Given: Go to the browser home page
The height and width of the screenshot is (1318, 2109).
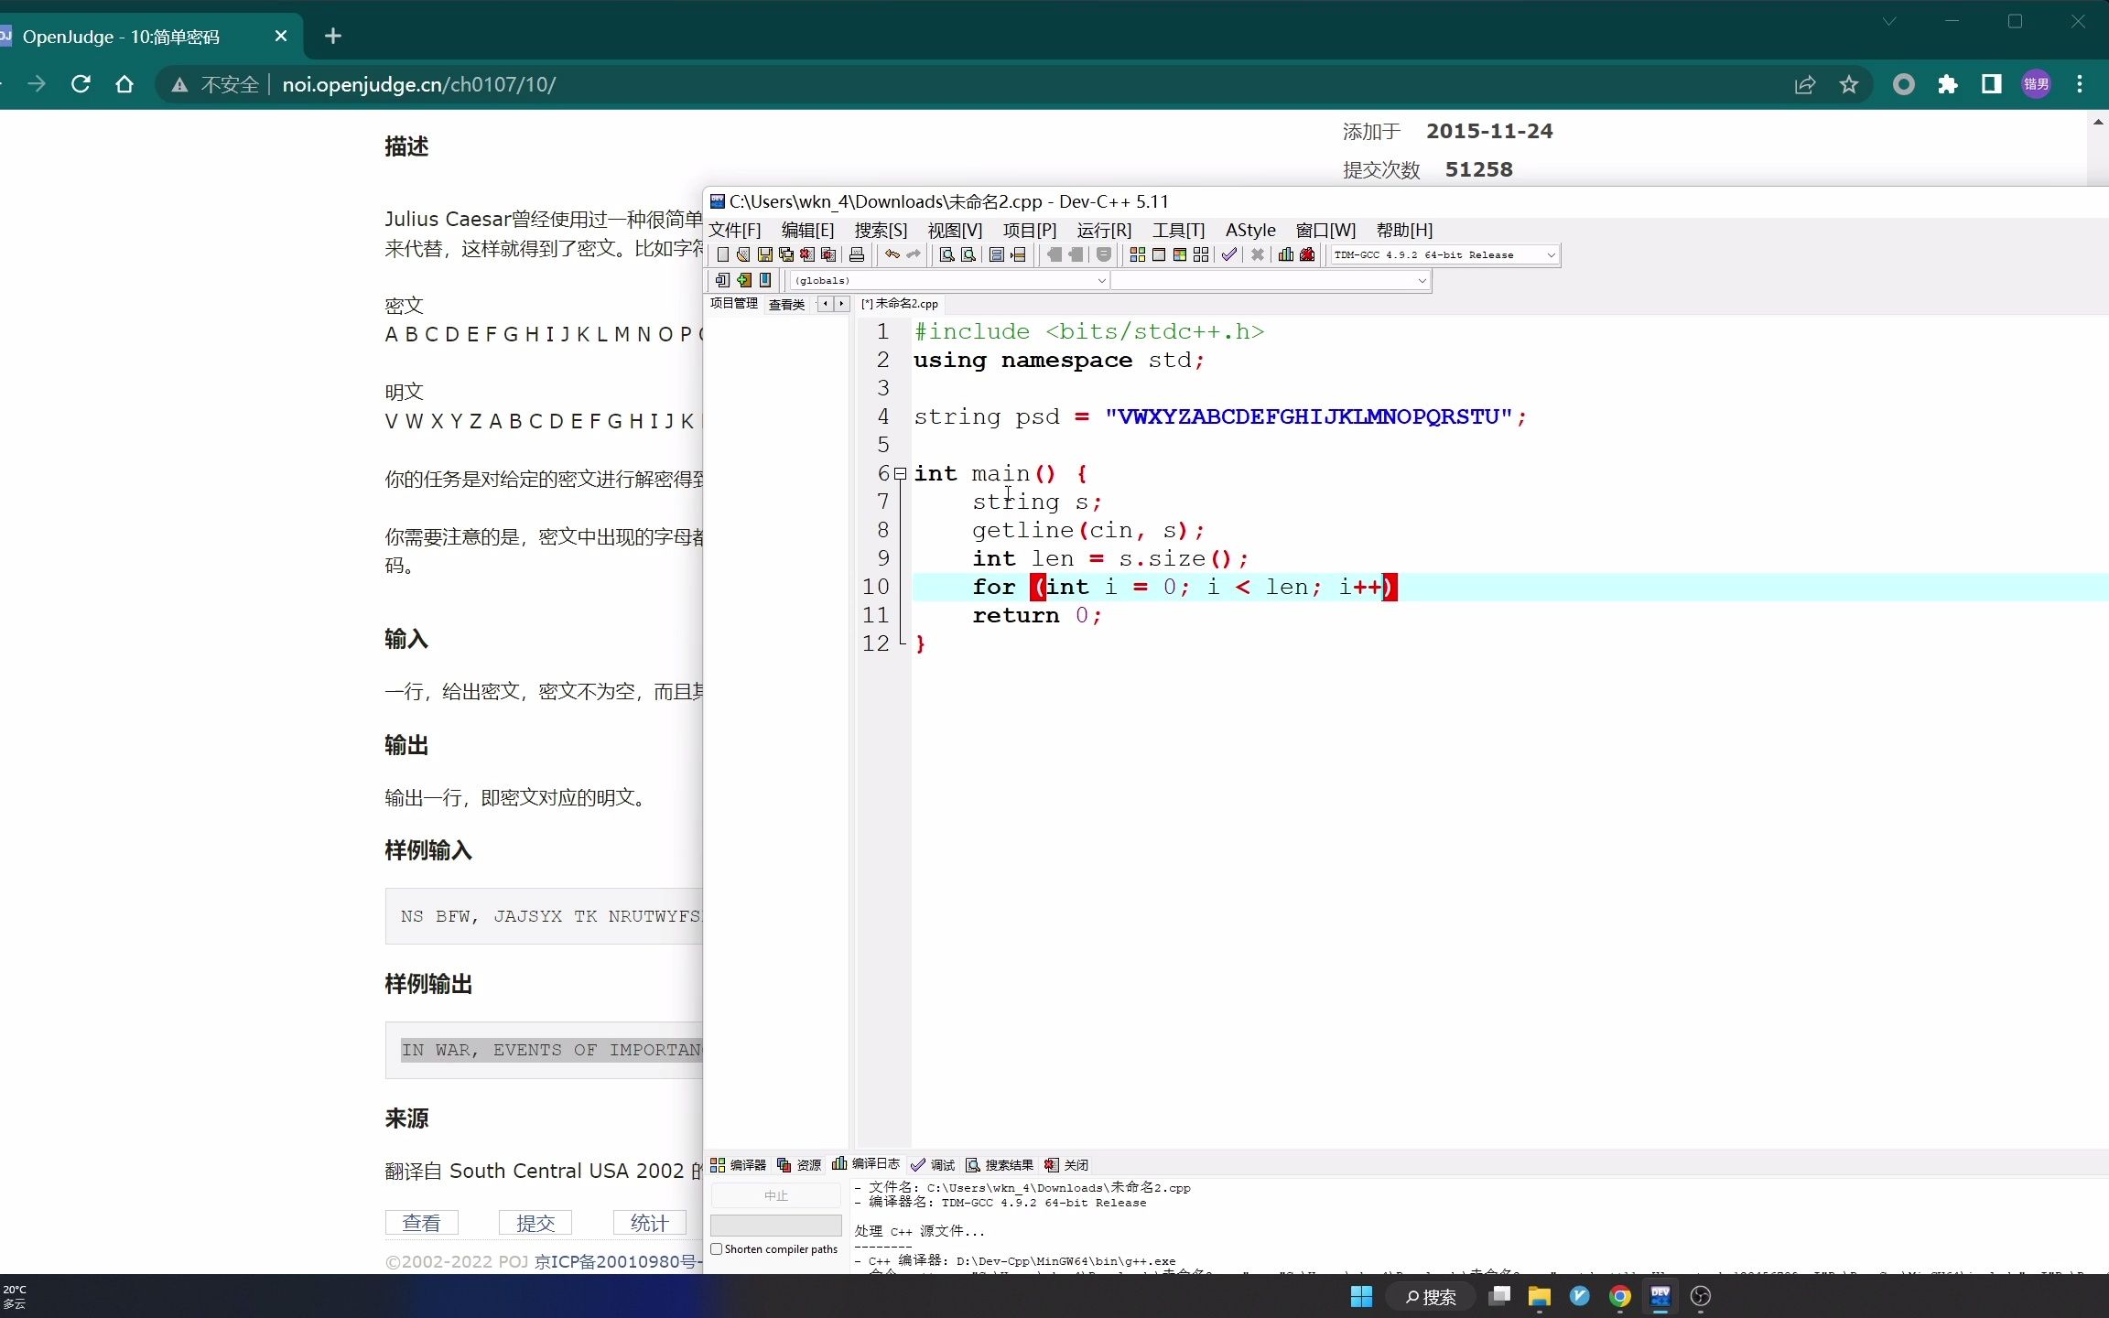Looking at the screenshot, I should pyautogui.click(x=124, y=84).
